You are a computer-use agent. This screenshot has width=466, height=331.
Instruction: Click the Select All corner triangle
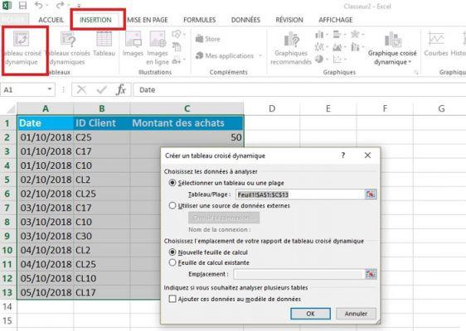(11, 108)
